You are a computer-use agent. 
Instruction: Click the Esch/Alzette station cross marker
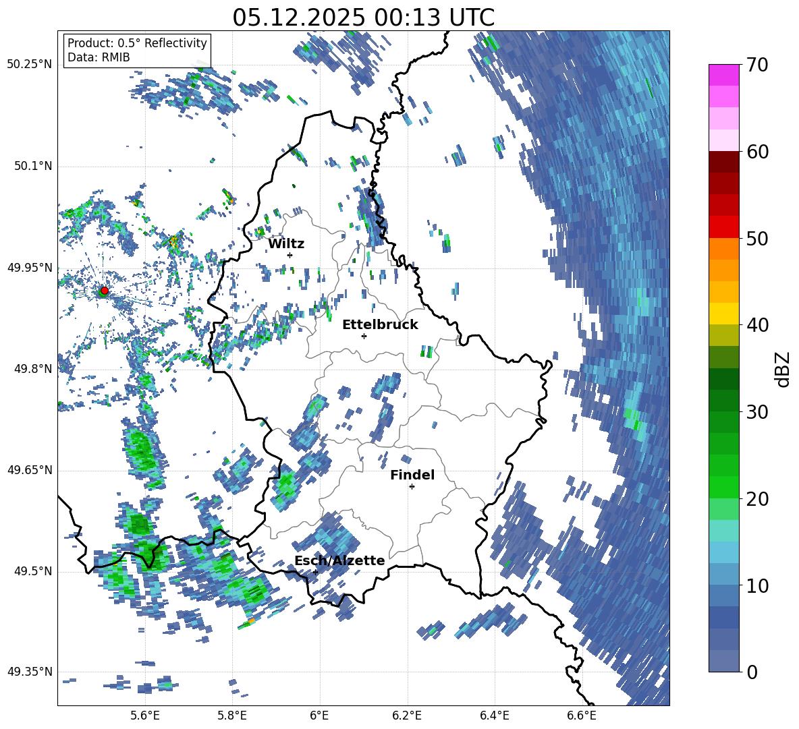[x=315, y=572]
